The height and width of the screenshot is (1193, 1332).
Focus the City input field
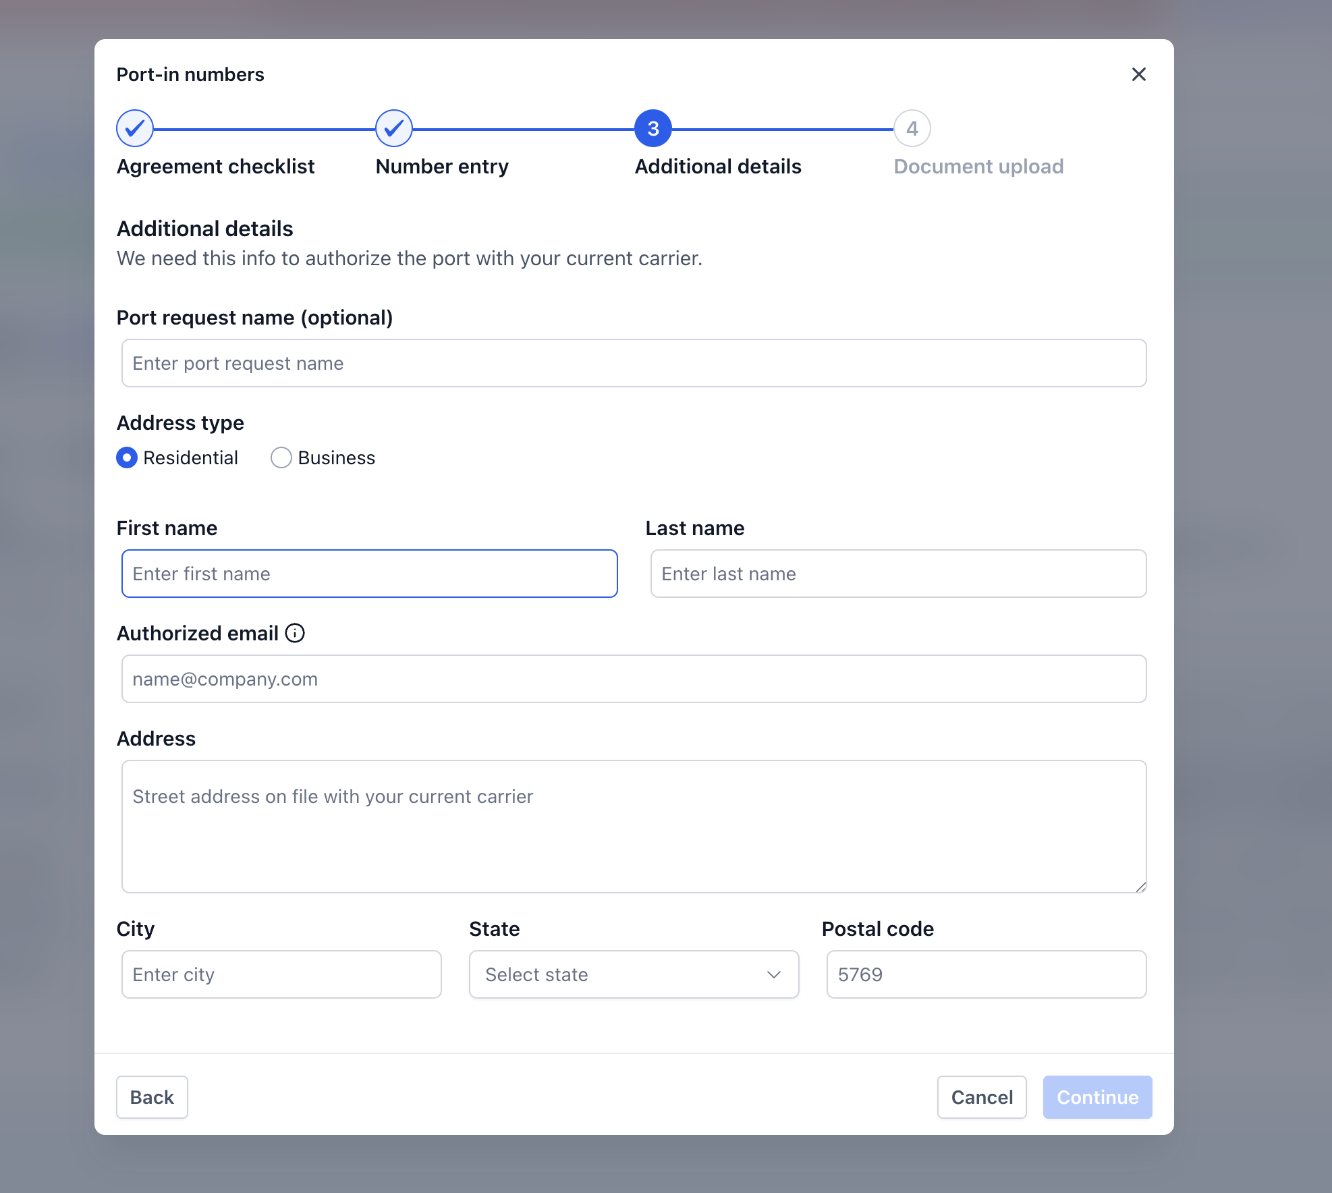pos(281,974)
